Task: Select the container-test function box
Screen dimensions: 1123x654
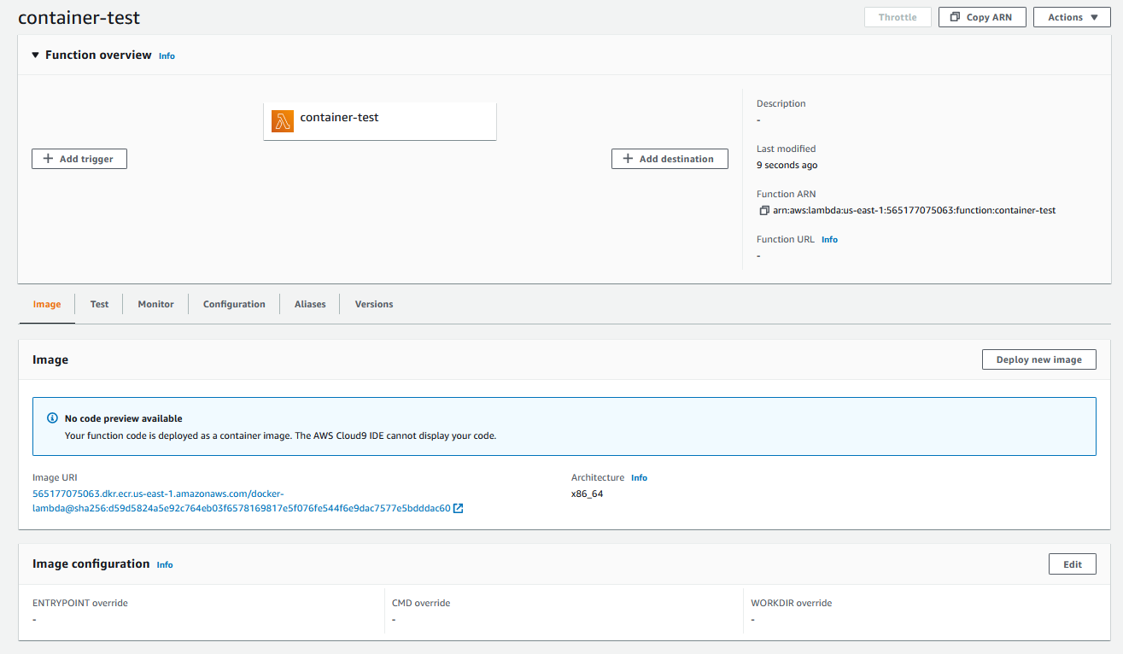Action: (x=380, y=121)
